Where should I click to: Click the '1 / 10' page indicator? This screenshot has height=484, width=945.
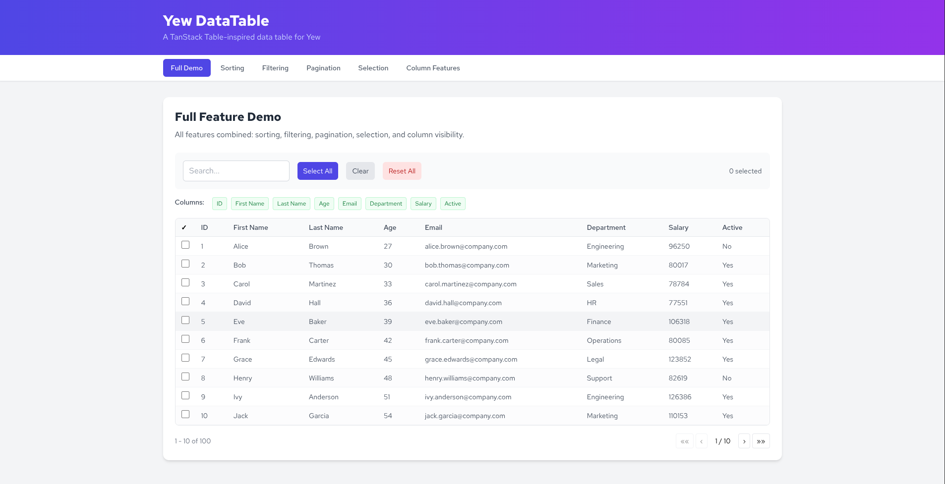pos(723,441)
